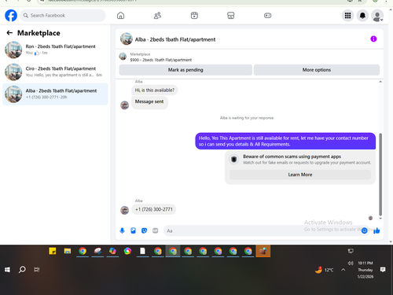This screenshot has width=393, height=295.
Task: Open the Gaming controller icon in top nav
Action: pos(267,16)
